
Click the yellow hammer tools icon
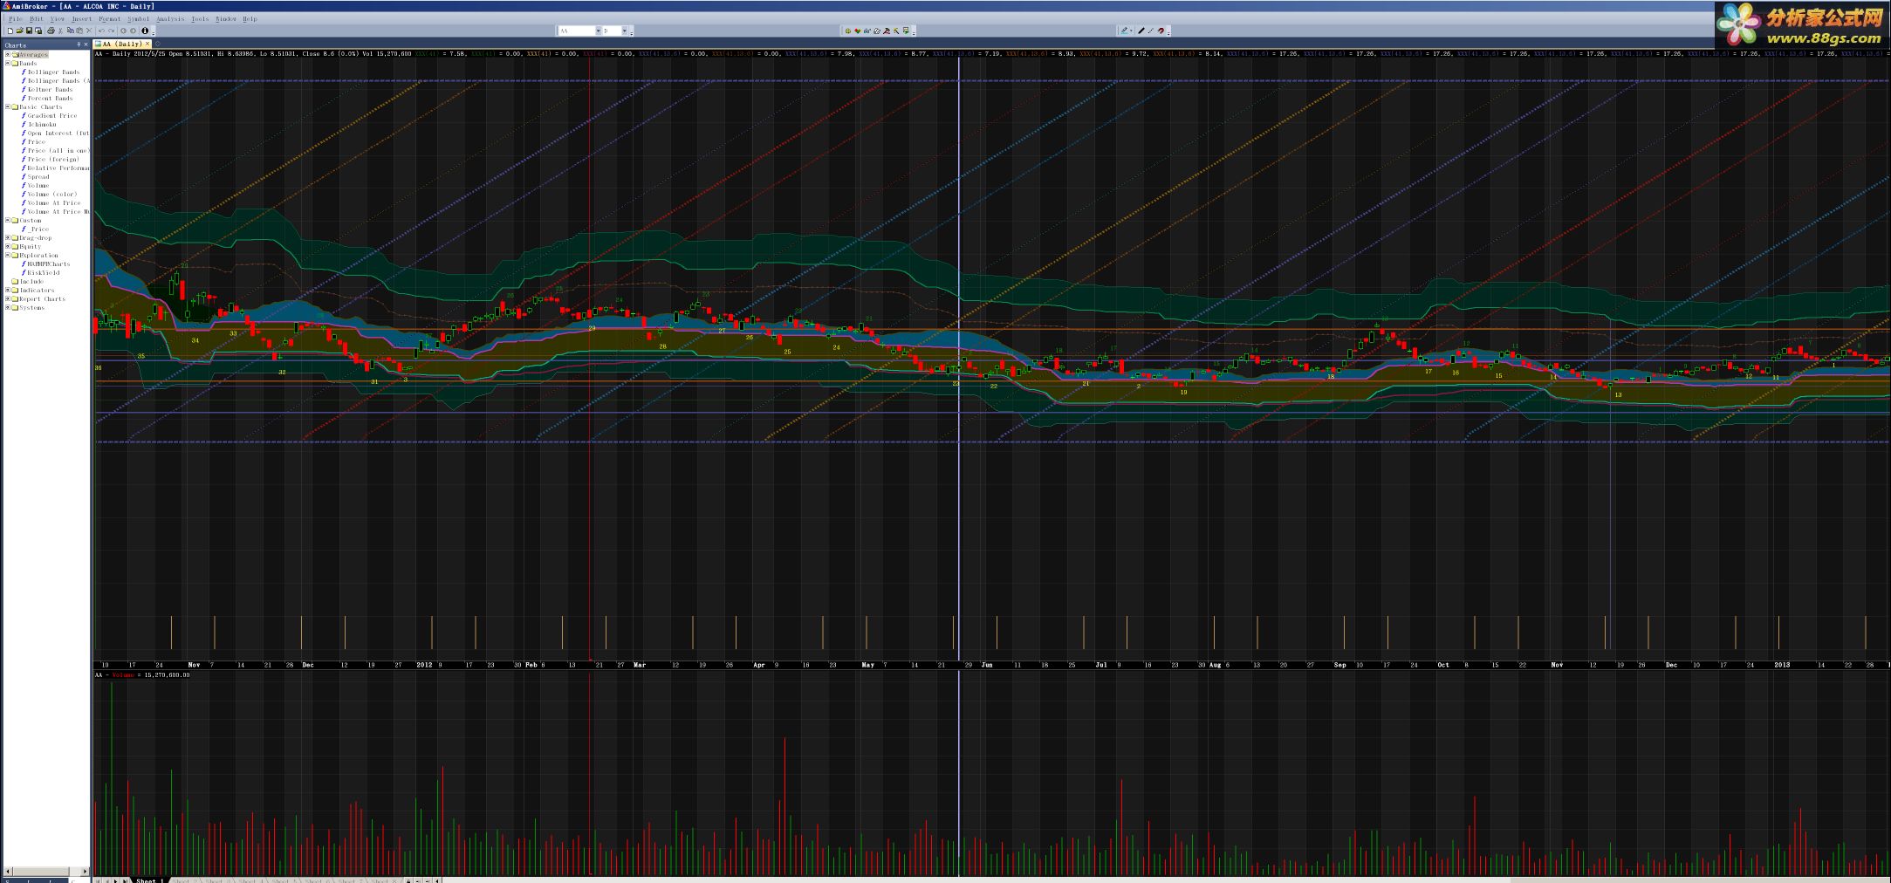[896, 31]
